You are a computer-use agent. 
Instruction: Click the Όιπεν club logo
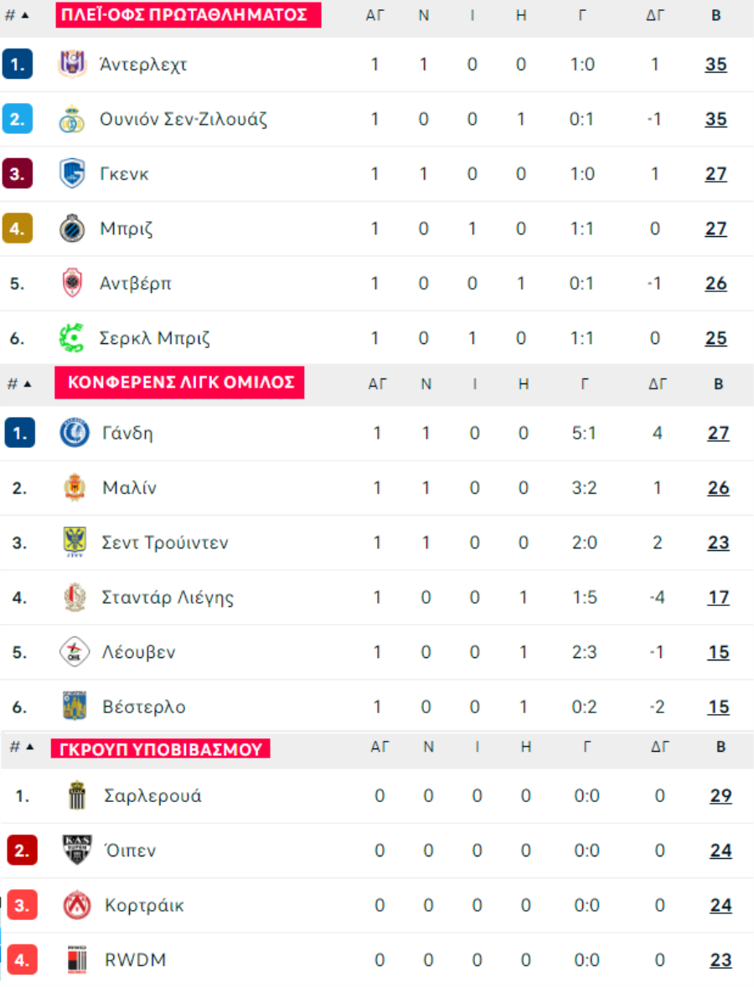tap(77, 851)
